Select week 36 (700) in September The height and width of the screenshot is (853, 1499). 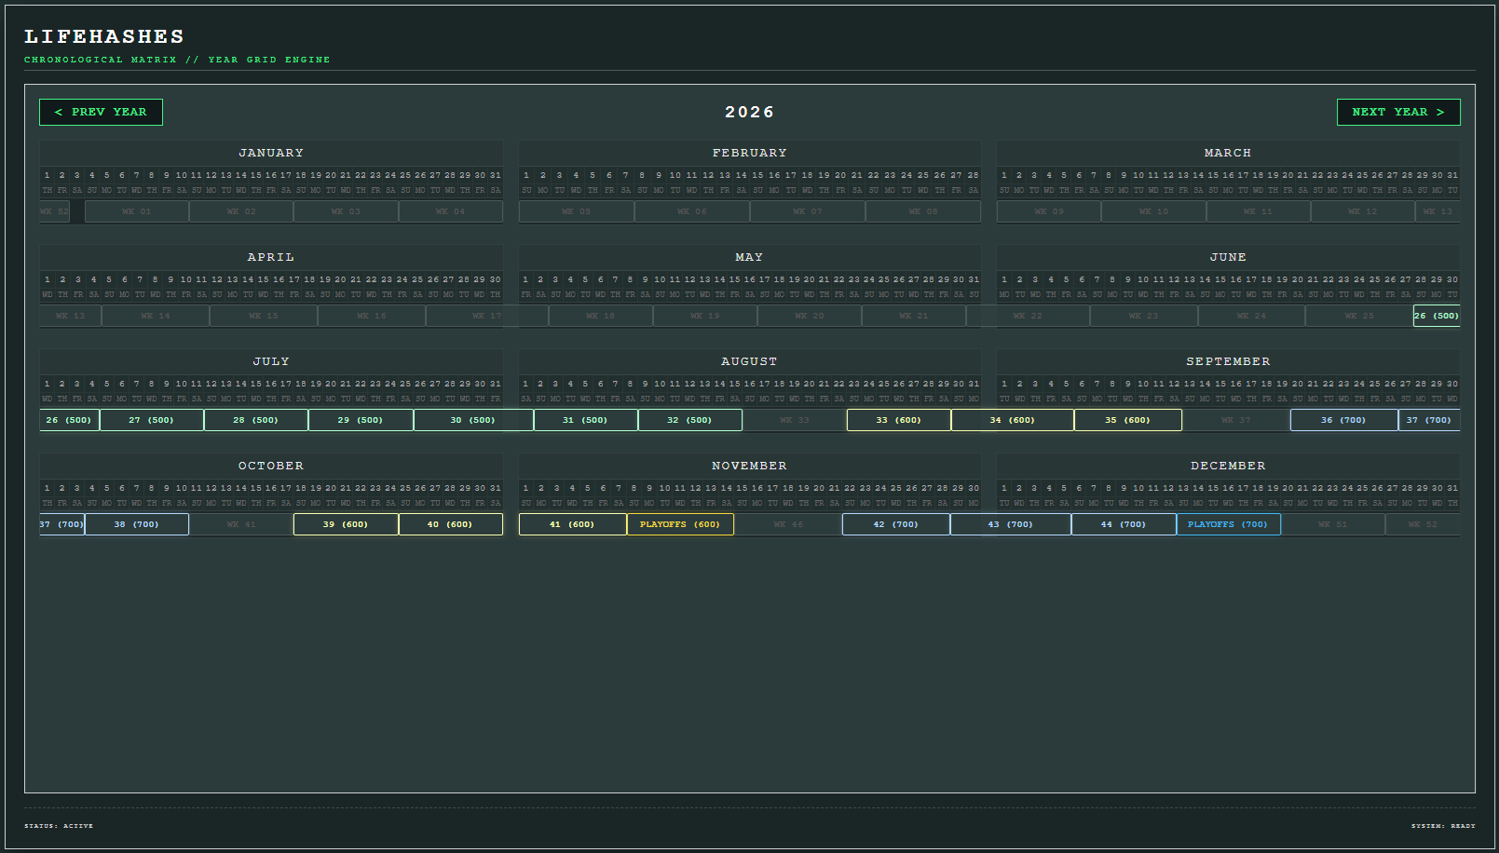1344,420
